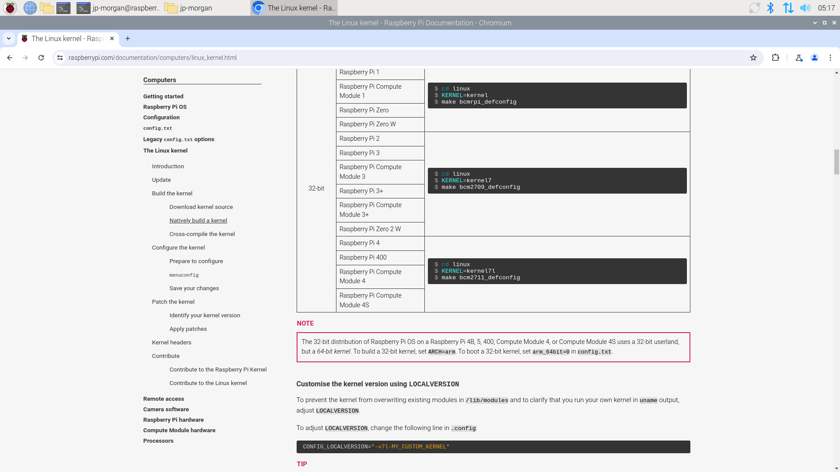Open config.txt in the sidebar
This screenshot has height=472, width=840.
(157, 128)
